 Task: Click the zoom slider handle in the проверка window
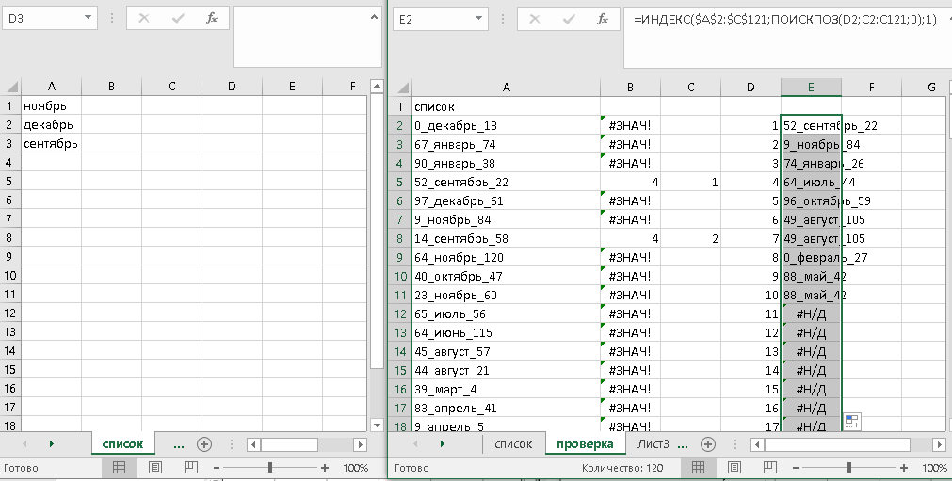click(849, 468)
